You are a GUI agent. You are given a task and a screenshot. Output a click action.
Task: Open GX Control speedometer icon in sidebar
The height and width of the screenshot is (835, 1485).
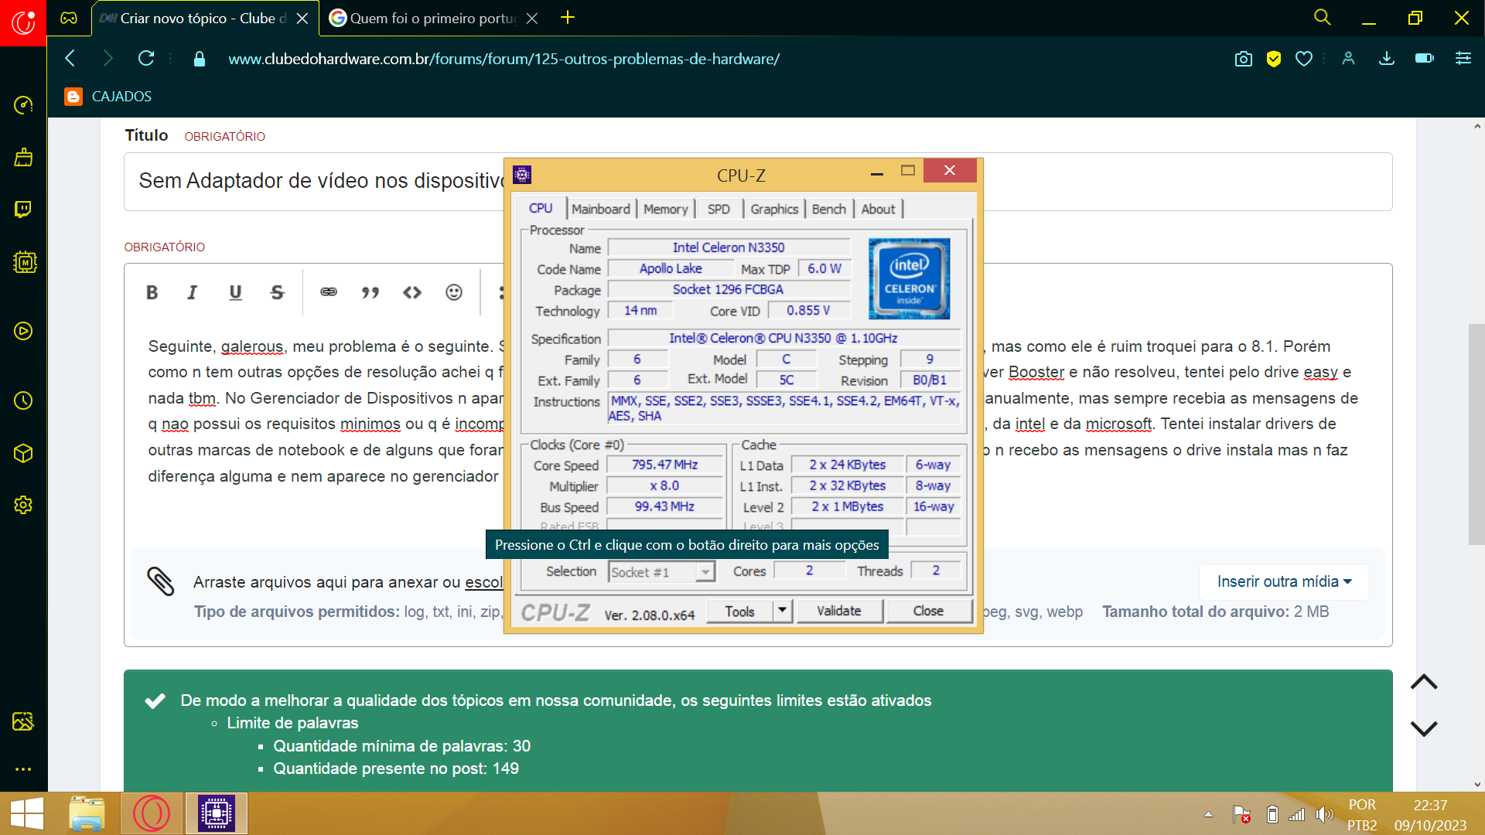tap(23, 105)
